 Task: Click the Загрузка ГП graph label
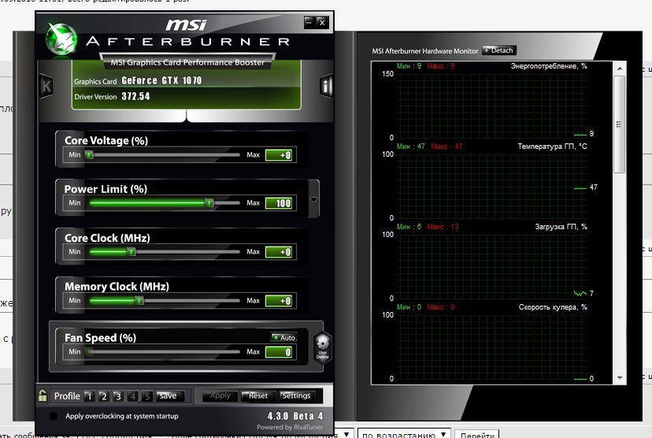[561, 227]
